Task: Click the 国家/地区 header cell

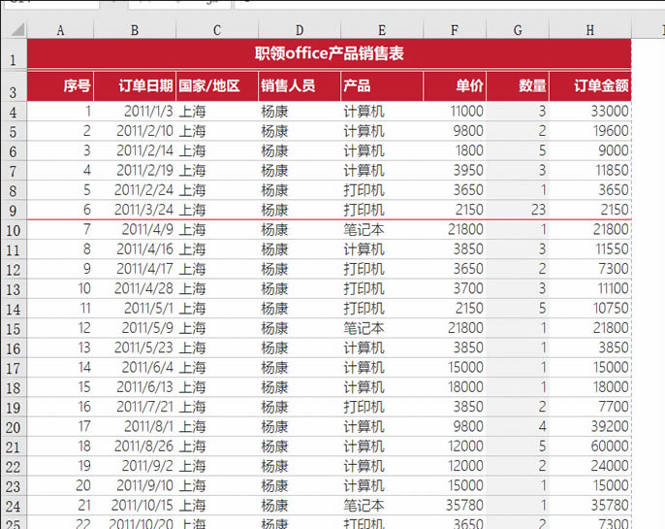Action: click(217, 86)
